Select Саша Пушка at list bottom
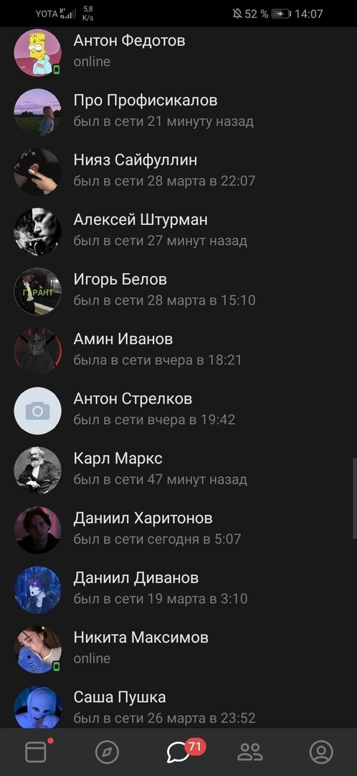Viewport: 357px width, 776px height. [x=178, y=707]
